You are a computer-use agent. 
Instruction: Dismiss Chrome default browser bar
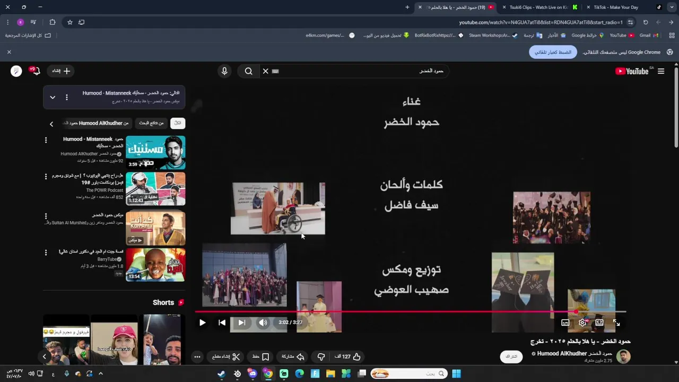(9, 52)
